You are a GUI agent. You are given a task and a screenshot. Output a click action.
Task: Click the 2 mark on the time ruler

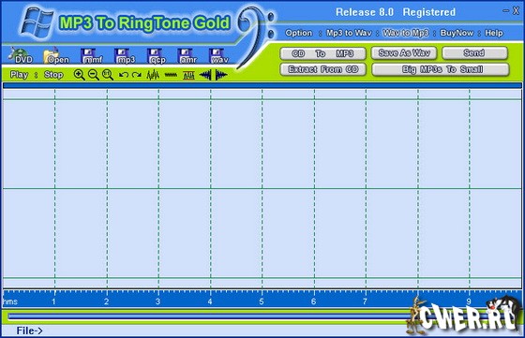pos(107,301)
